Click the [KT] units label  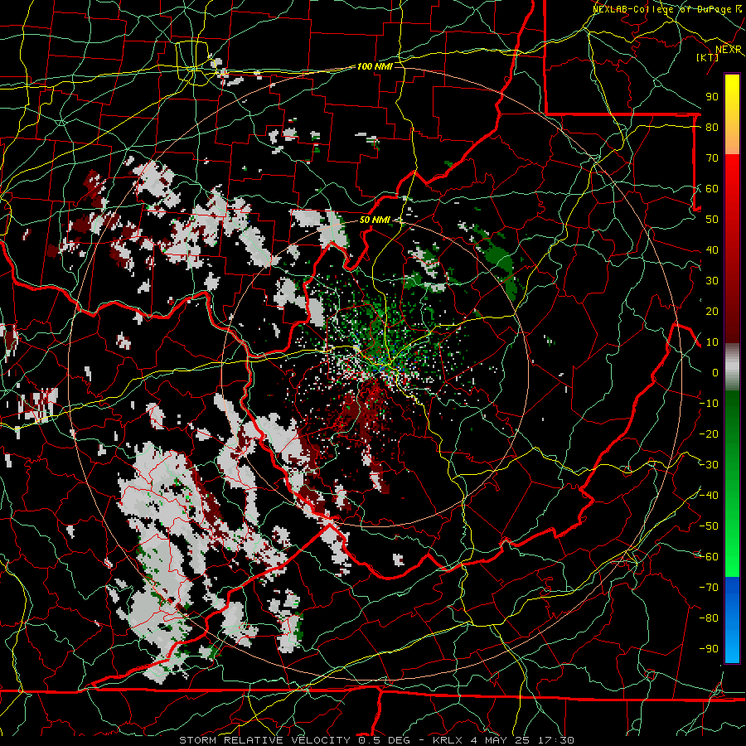[x=707, y=57]
